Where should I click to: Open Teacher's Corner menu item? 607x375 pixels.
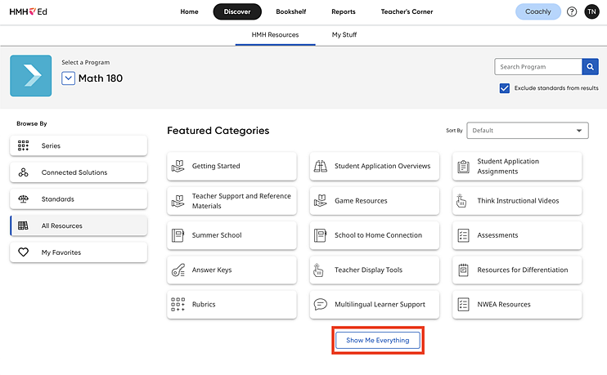[407, 11]
